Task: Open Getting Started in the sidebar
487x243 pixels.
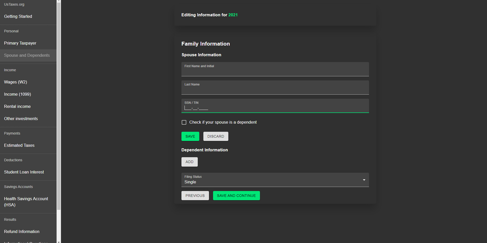Action: (x=18, y=17)
